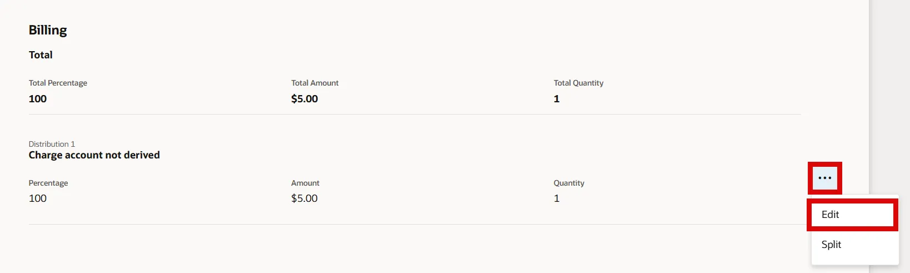The width and height of the screenshot is (910, 273).
Task: Click the Total Quantity value 1
Action: (557, 99)
